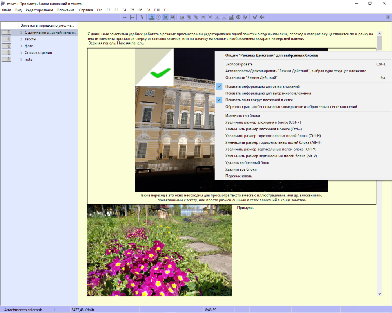Open the 'Вложения' menu
This screenshot has height=313, width=392.
pyautogui.click(x=65, y=10)
